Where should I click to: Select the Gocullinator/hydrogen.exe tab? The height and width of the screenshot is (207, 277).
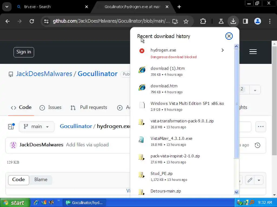pos(133,7)
